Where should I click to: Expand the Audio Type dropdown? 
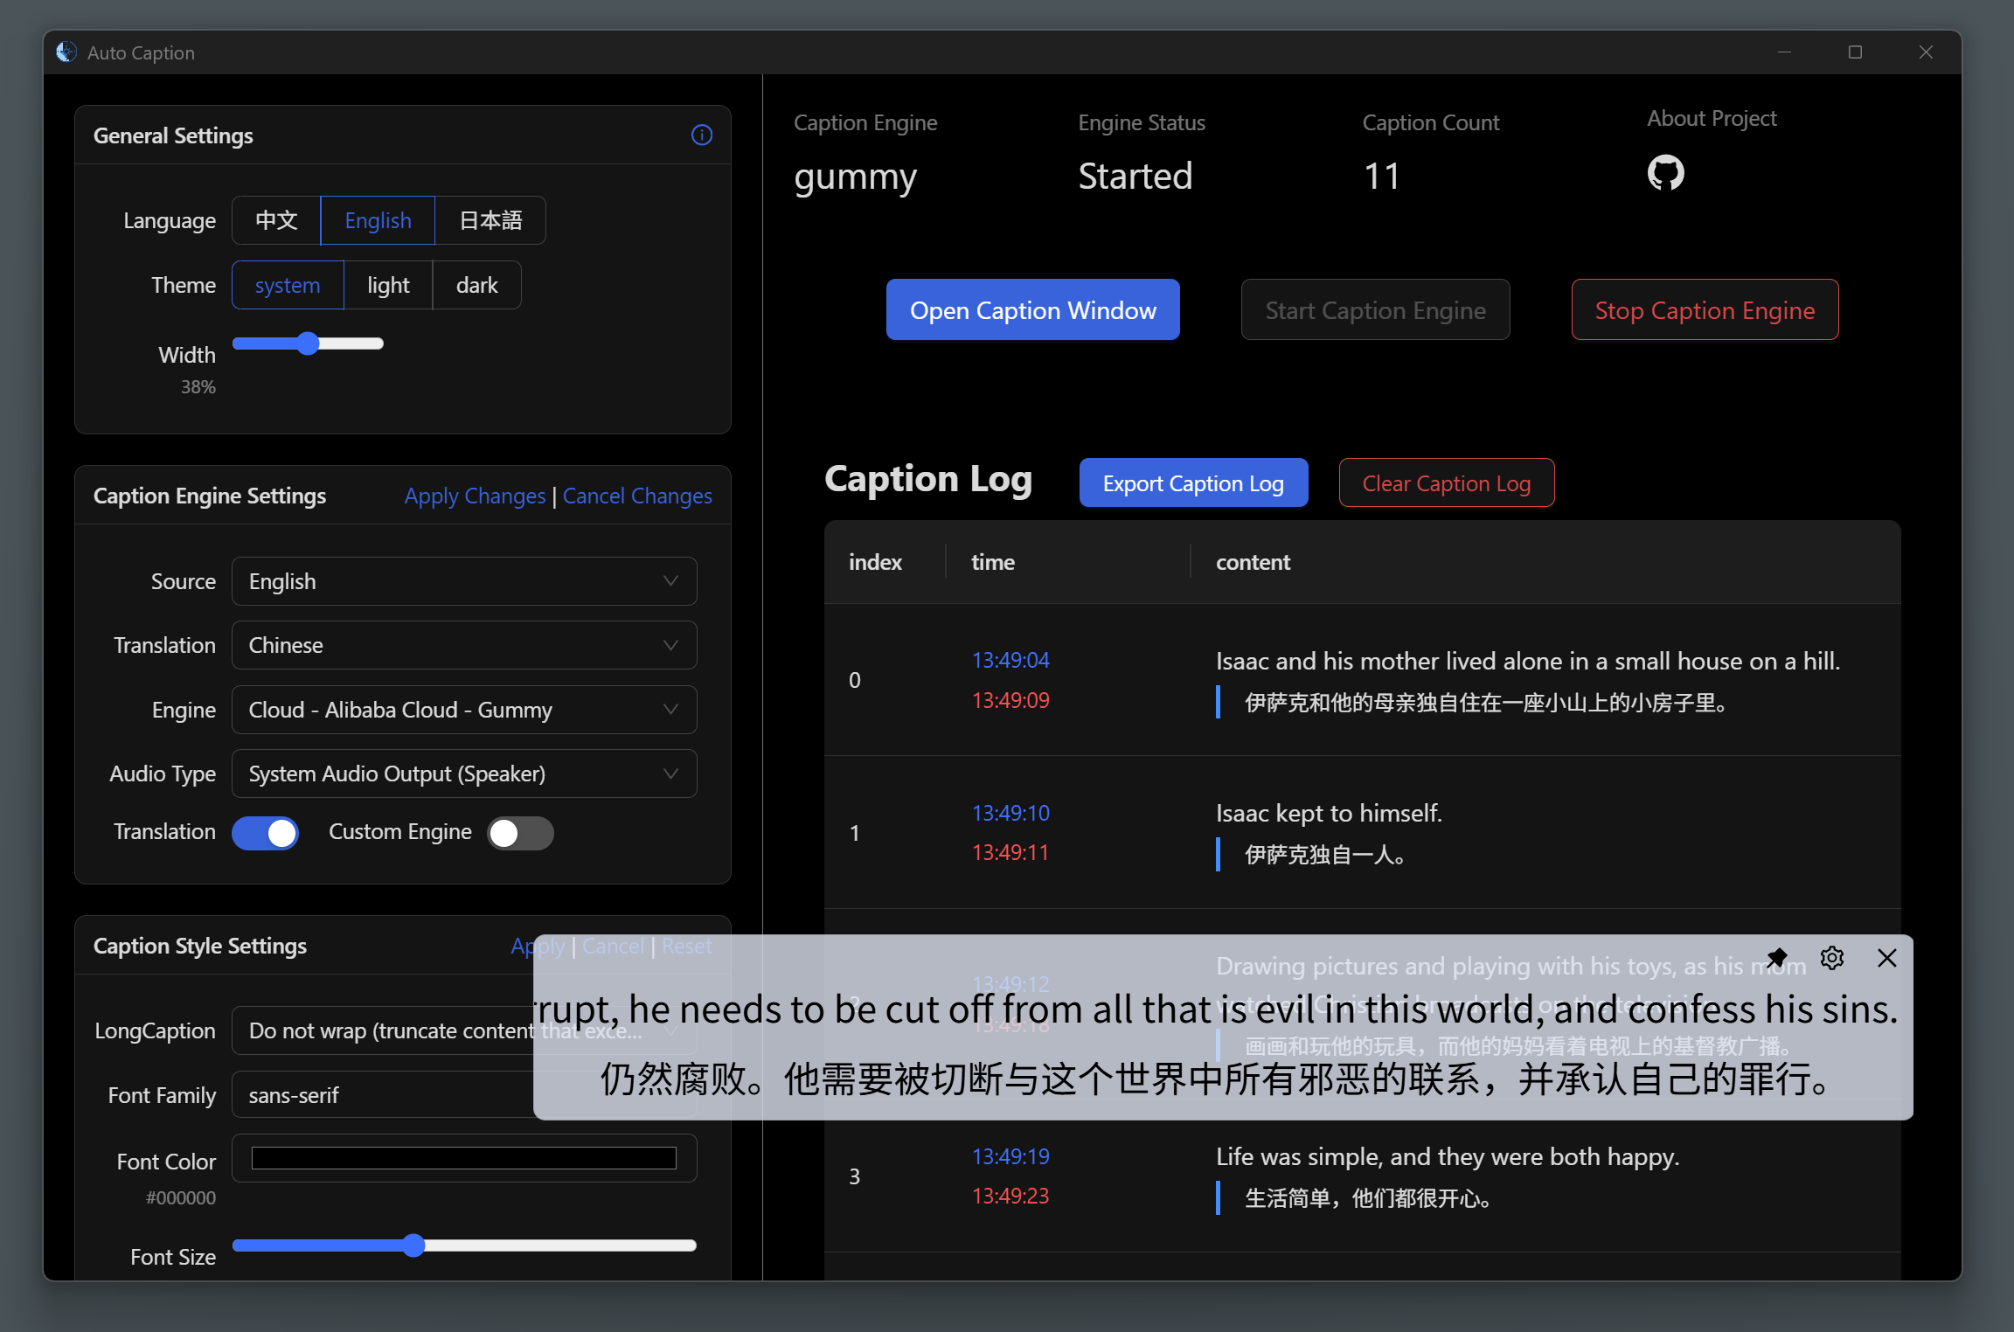click(x=463, y=774)
